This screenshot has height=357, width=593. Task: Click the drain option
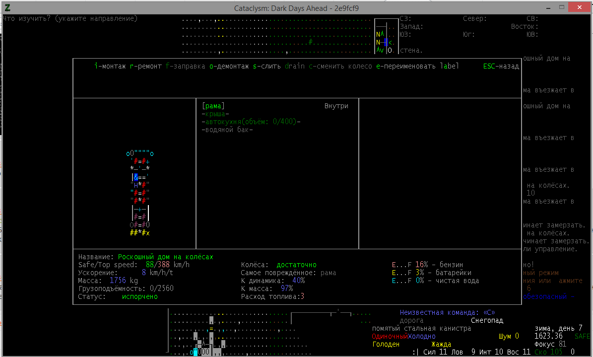(295, 66)
